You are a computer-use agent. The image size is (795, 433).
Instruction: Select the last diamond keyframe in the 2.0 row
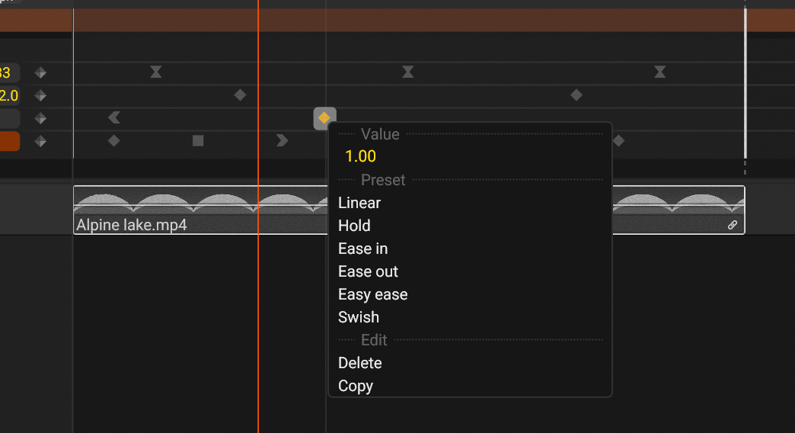(x=576, y=95)
